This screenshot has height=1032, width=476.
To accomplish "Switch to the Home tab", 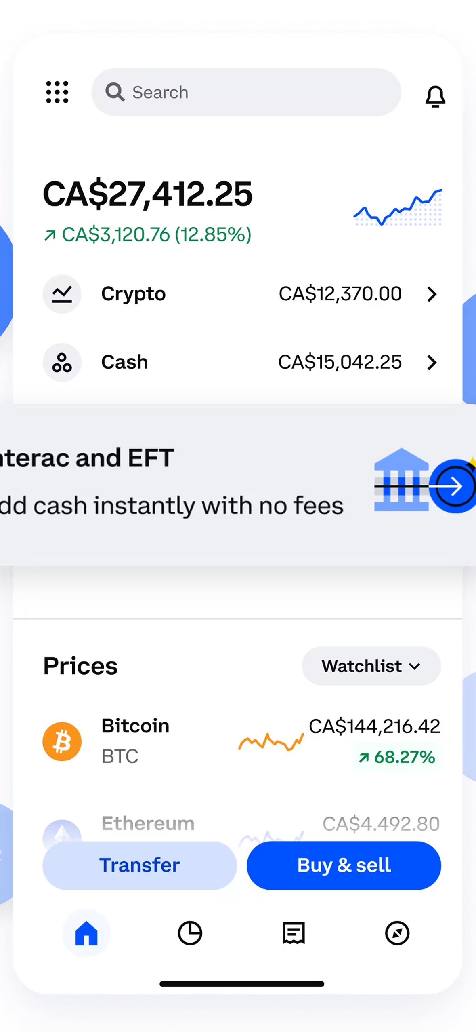I will 86,933.
